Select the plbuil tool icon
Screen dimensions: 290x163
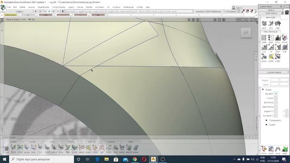(82, 149)
